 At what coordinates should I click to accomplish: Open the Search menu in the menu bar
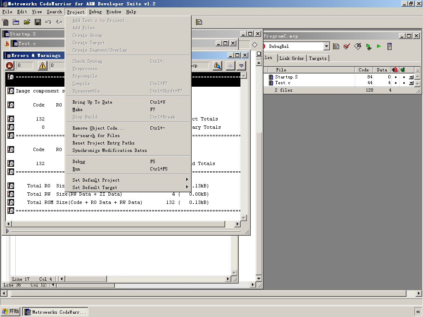[x=54, y=12]
